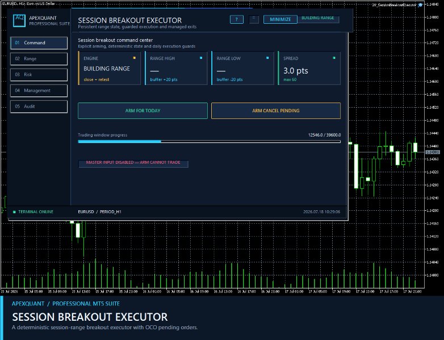
Task: Click the Range High card
Action: (x=176, y=68)
